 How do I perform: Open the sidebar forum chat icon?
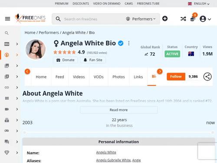click(x=7, y=142)
